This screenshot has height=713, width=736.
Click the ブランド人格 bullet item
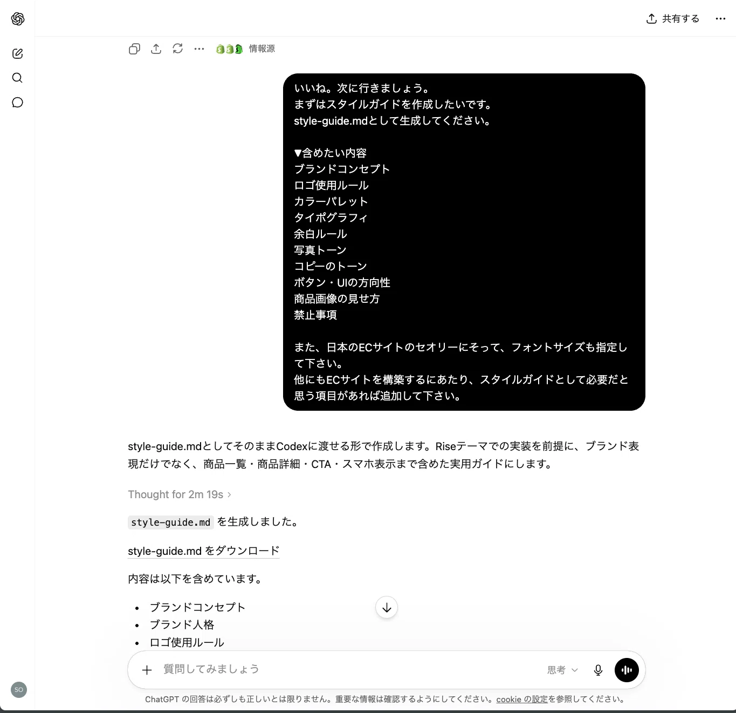pyautogui.click(x=182, y=624)
